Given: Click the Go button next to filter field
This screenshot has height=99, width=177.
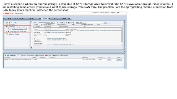Looking at the screenshot, I should pos(105,23).
